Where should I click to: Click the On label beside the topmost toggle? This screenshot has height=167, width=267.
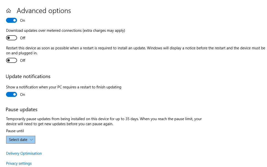click(23, 21)
